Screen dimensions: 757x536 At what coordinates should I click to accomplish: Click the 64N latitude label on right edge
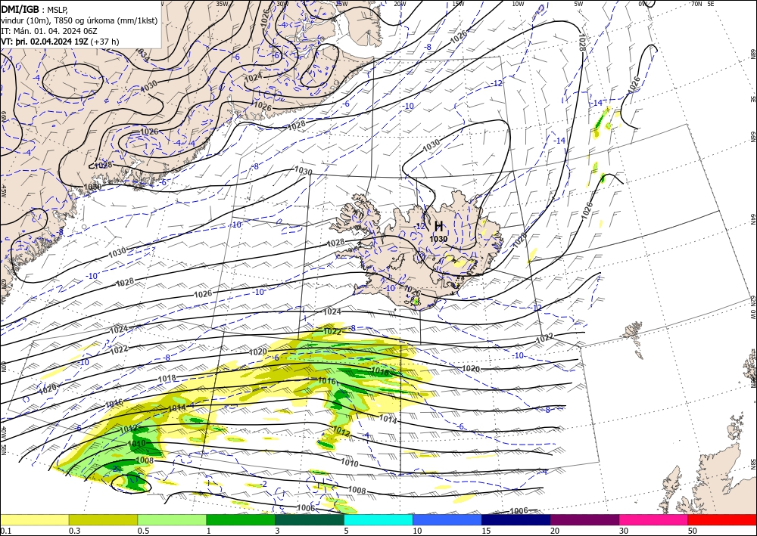tap(752, 219)
